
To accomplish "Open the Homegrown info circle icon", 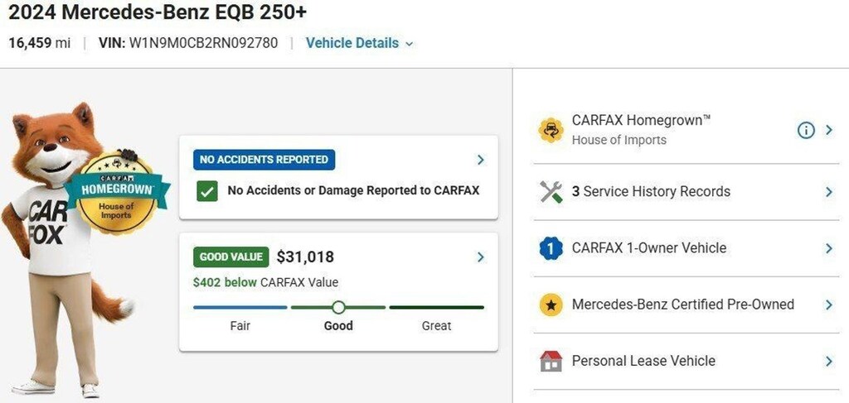I will click(806, 130).
